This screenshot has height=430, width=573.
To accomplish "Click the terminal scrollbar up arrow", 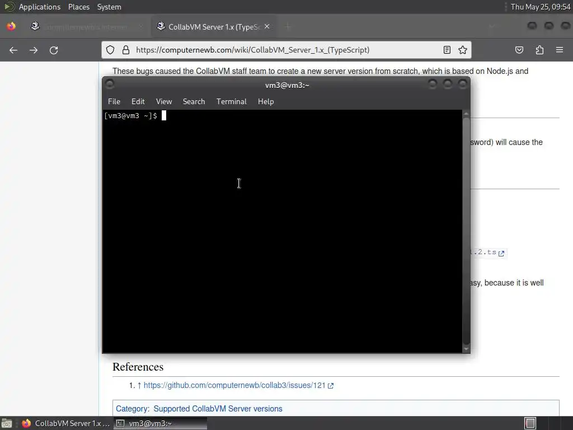I will coord(466,114).
